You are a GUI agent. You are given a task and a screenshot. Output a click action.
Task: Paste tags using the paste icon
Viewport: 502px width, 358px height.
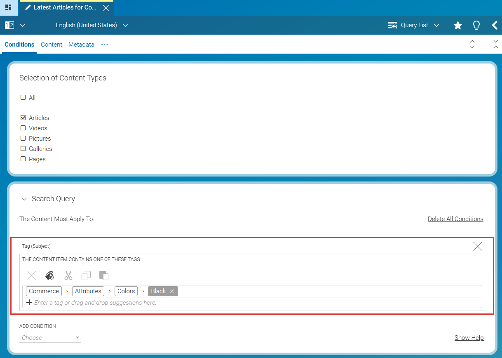tap(103, 276)
